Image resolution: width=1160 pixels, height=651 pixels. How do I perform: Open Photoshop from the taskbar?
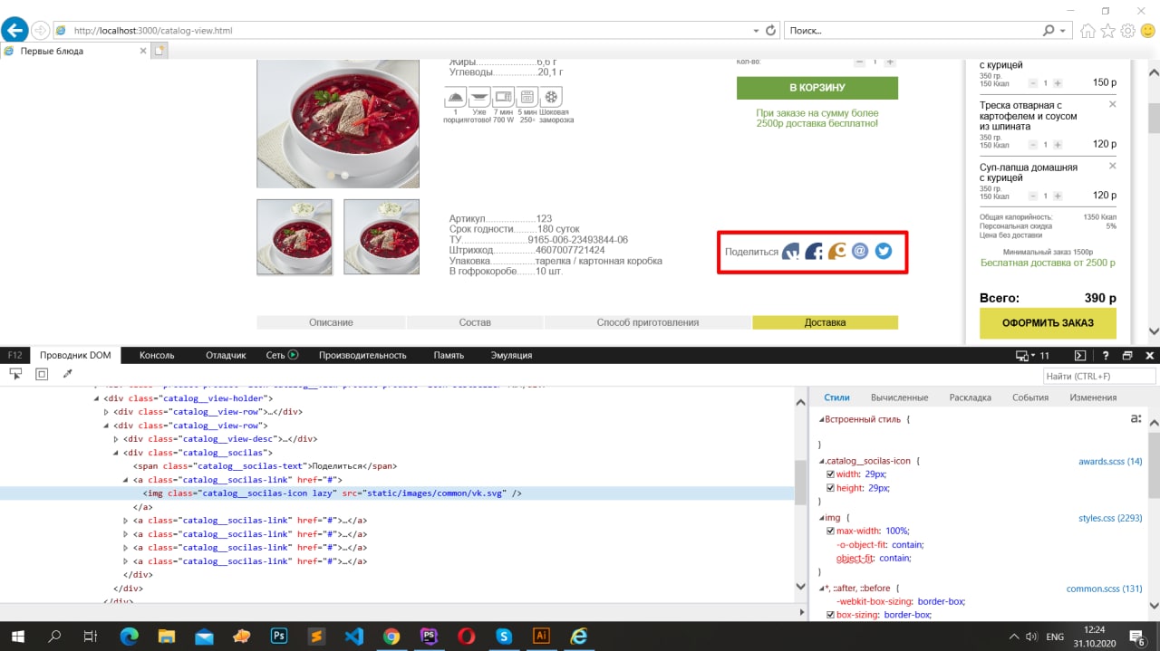[x=279, y=636]
